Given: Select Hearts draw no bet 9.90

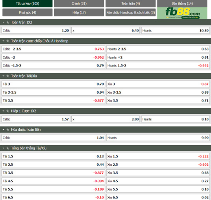Looking at the screenshot, I should tap(158, 138).
